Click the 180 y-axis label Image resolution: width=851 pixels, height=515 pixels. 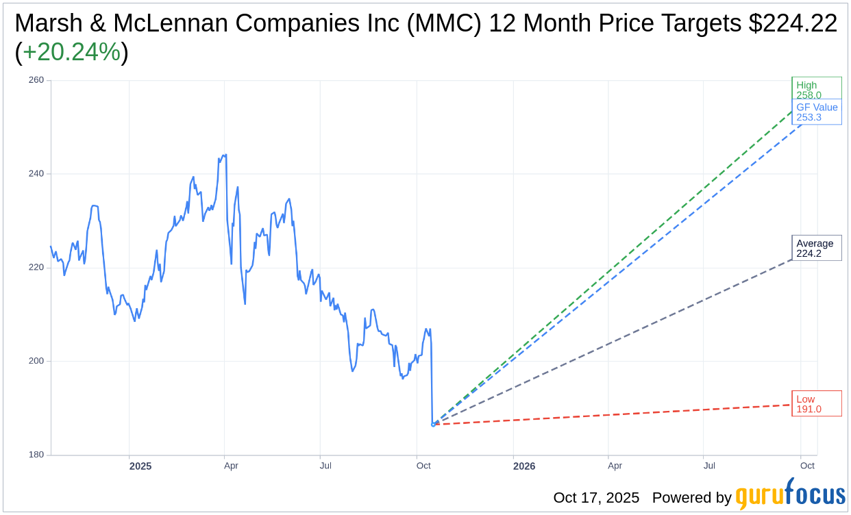coord(36,455)
